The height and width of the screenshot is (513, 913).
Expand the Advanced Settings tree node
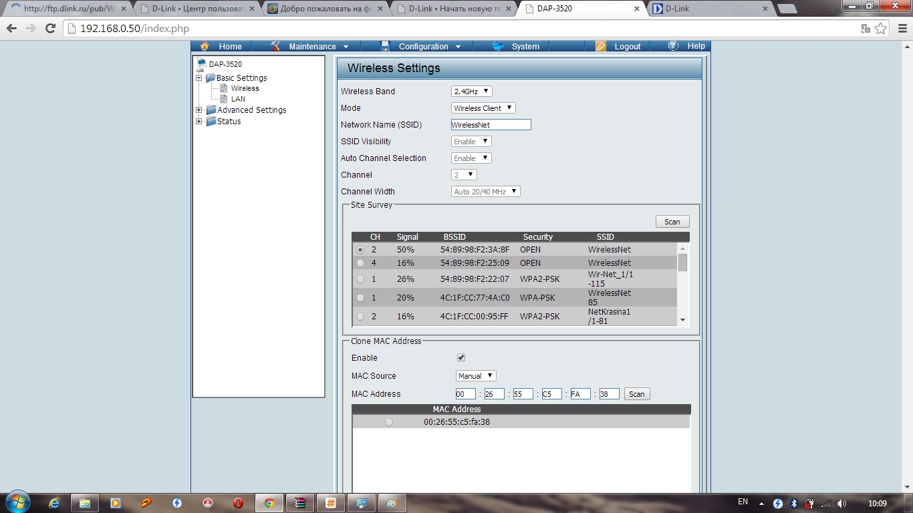pyautogui.click(x=199, y=110)
